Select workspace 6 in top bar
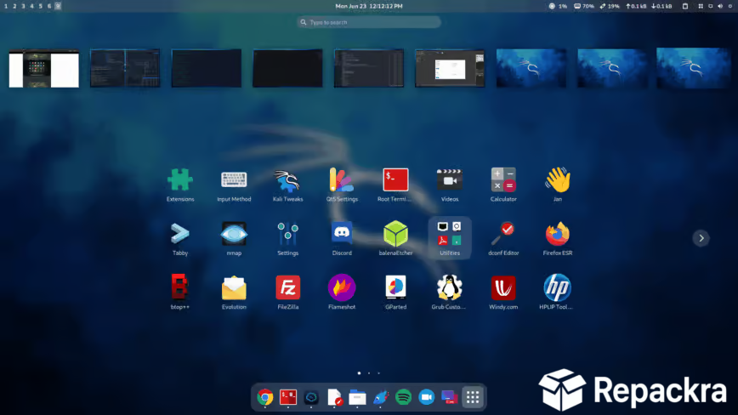 pos(49,6)
